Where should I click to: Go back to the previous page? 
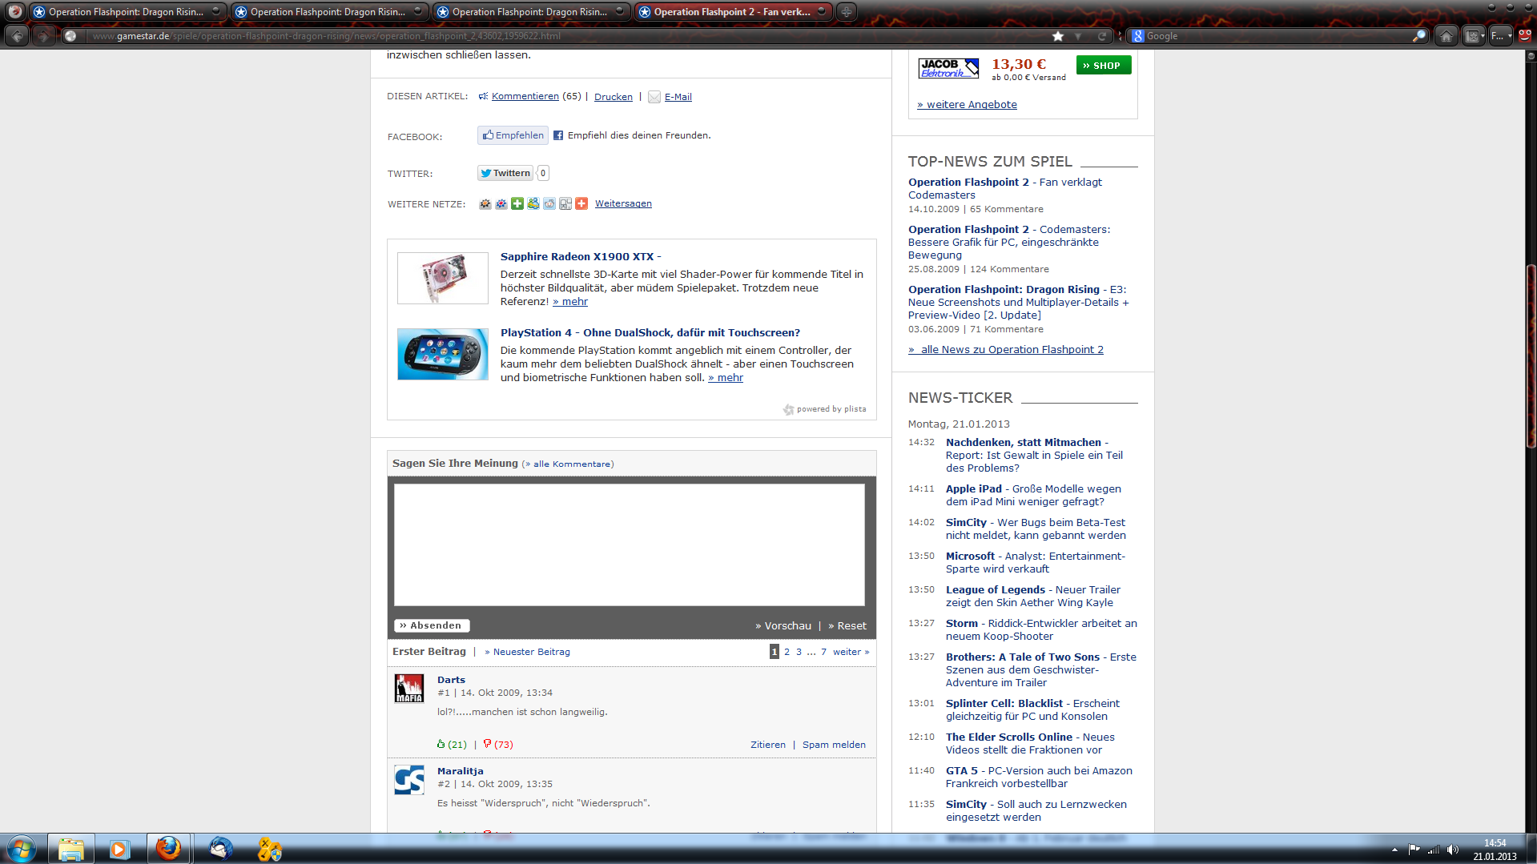coord(17,36)
